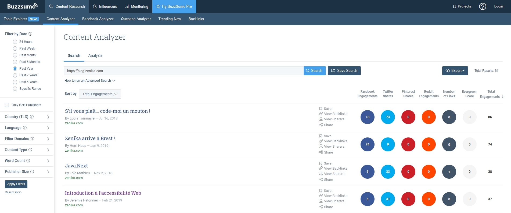This screenshot has height=213, width=511.
Task: Click Try BuzzSumo Pro
Action: pos(174,6)
